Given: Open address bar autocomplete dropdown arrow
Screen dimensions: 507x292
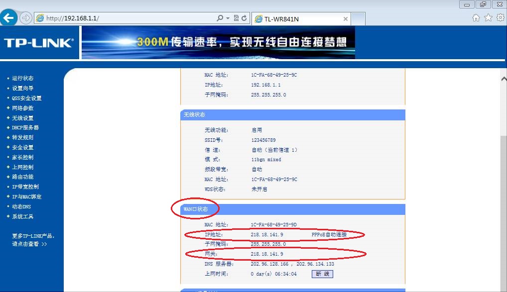Looking at the screenshot, I should coord(228,18).
